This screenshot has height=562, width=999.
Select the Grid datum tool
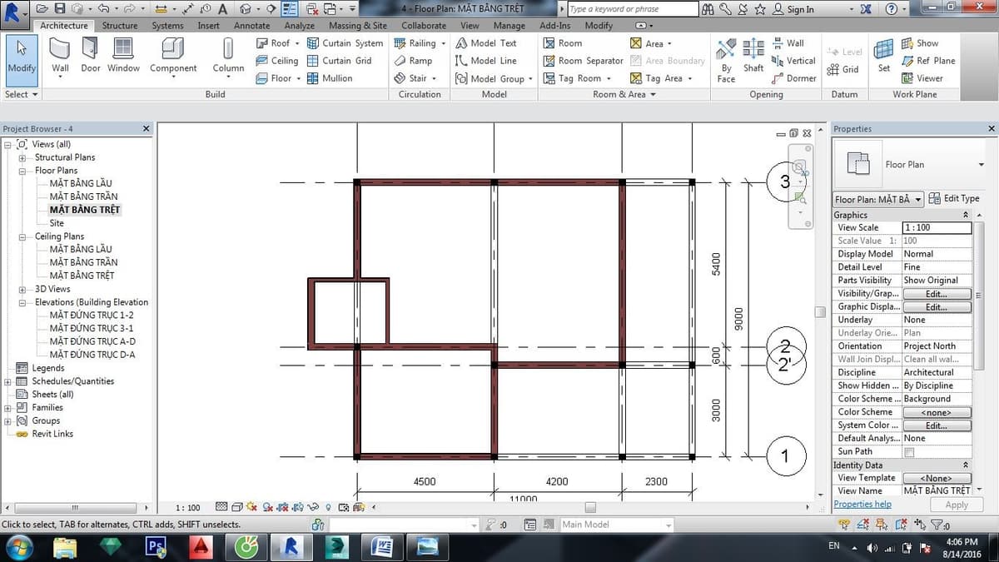(842, 69)
